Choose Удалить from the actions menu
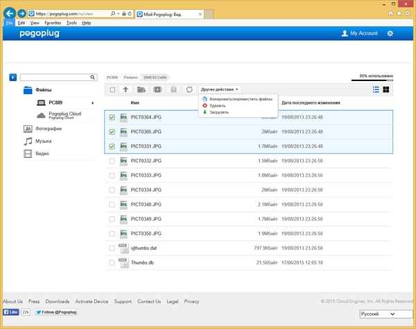The height and width of the screenshot is (329, 416). (x=218, y=105)
